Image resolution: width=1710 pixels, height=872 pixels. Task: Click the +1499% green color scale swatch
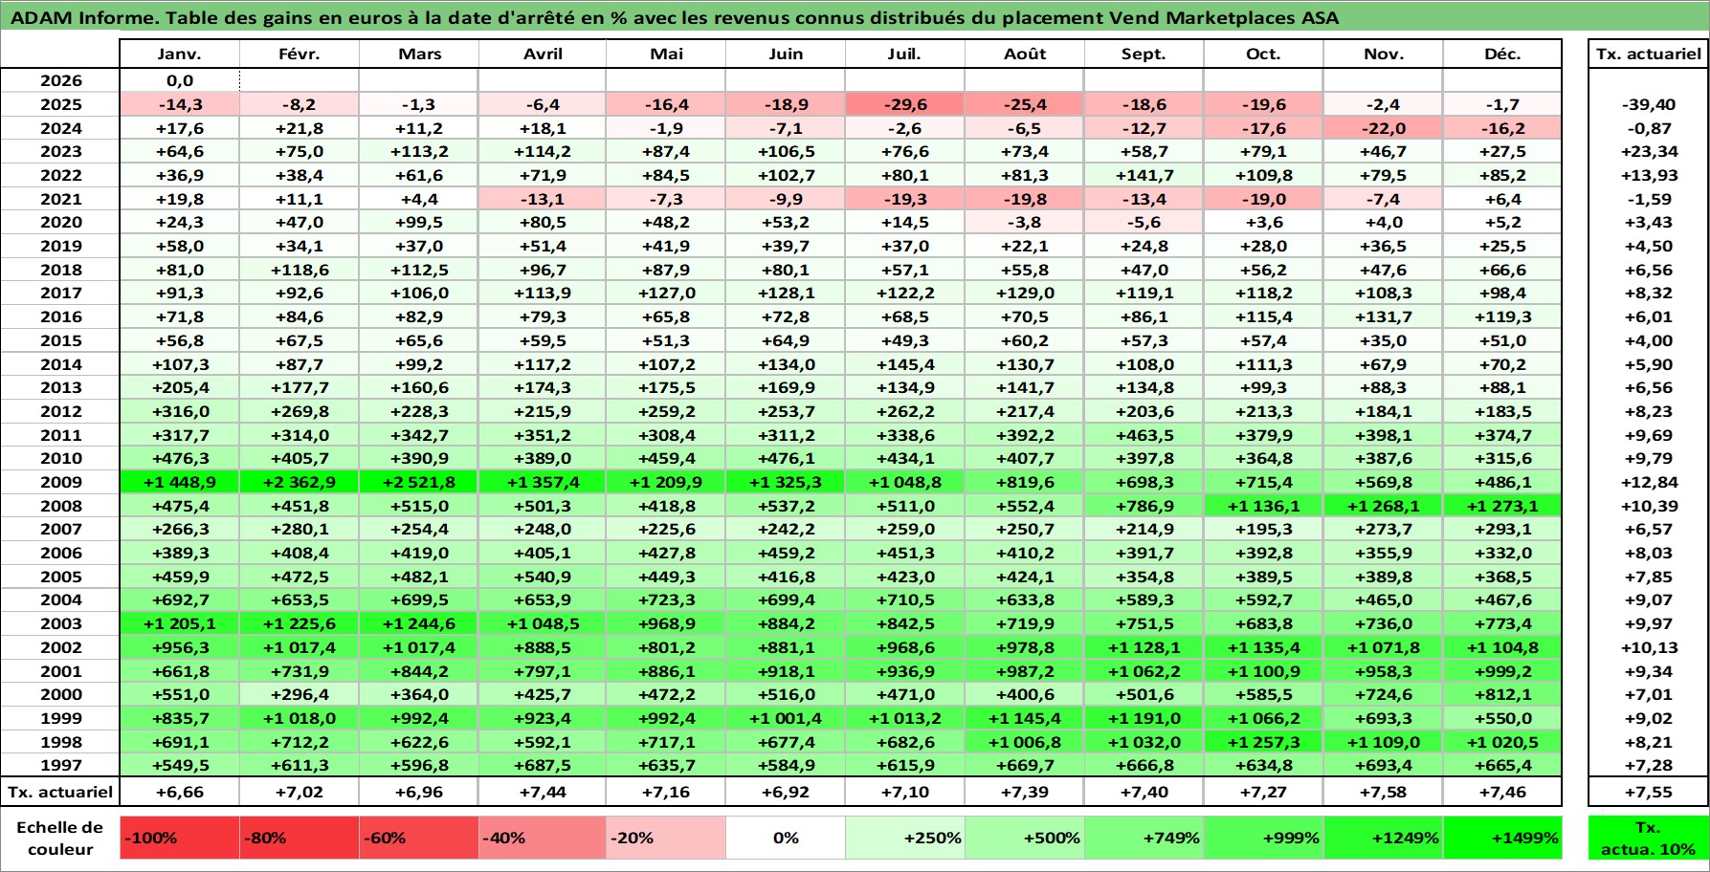1502,838
